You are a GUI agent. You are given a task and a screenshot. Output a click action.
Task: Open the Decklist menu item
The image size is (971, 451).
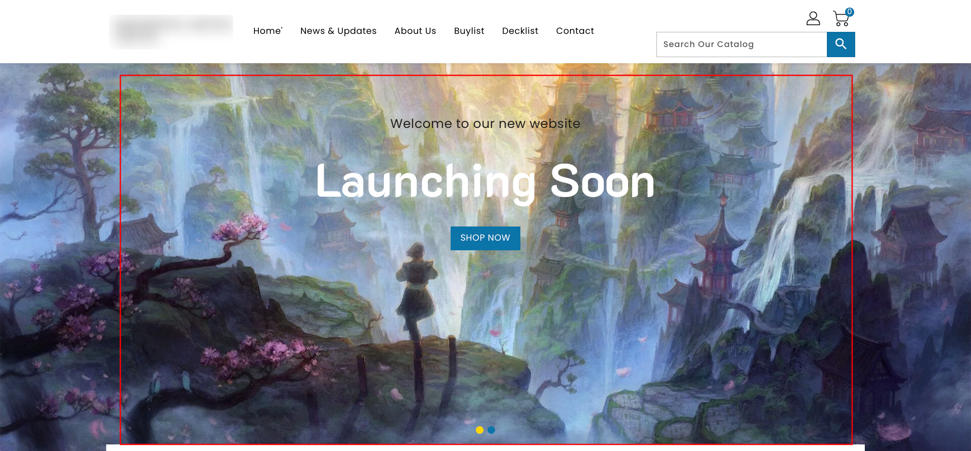pyautogui.click(x=520, y=31)
